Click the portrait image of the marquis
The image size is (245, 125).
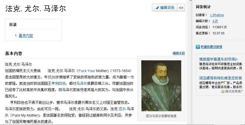[161, 86]
